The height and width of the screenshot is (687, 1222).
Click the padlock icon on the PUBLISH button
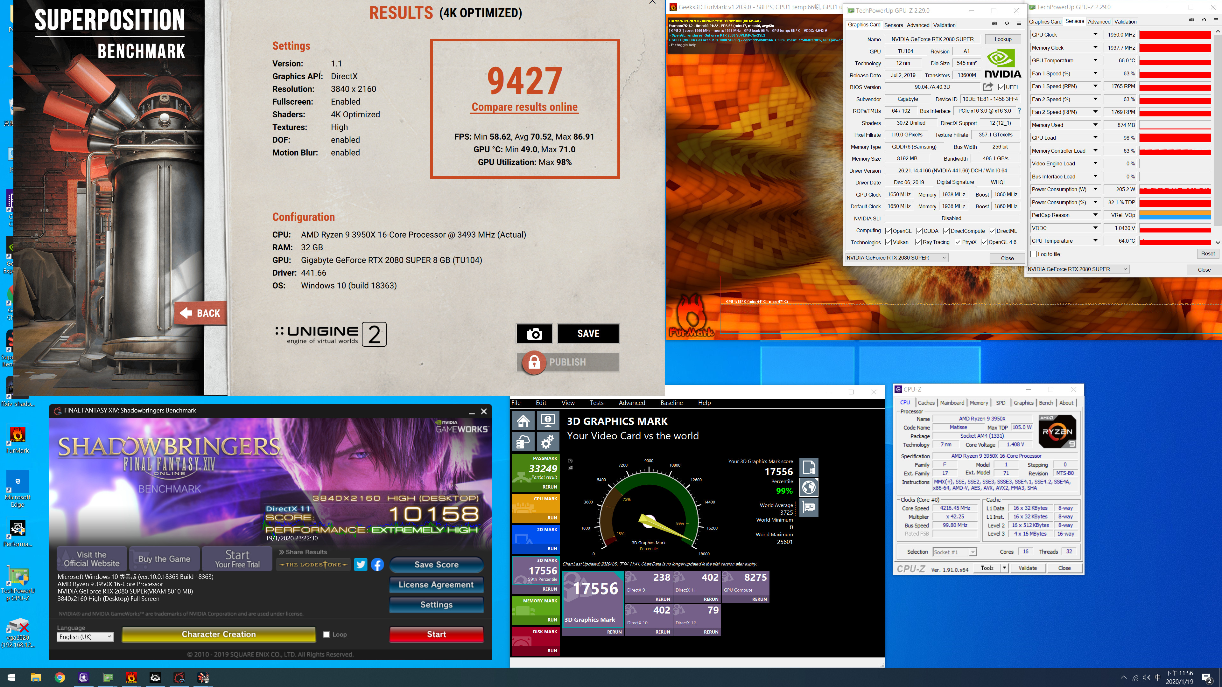click(534, 362)
